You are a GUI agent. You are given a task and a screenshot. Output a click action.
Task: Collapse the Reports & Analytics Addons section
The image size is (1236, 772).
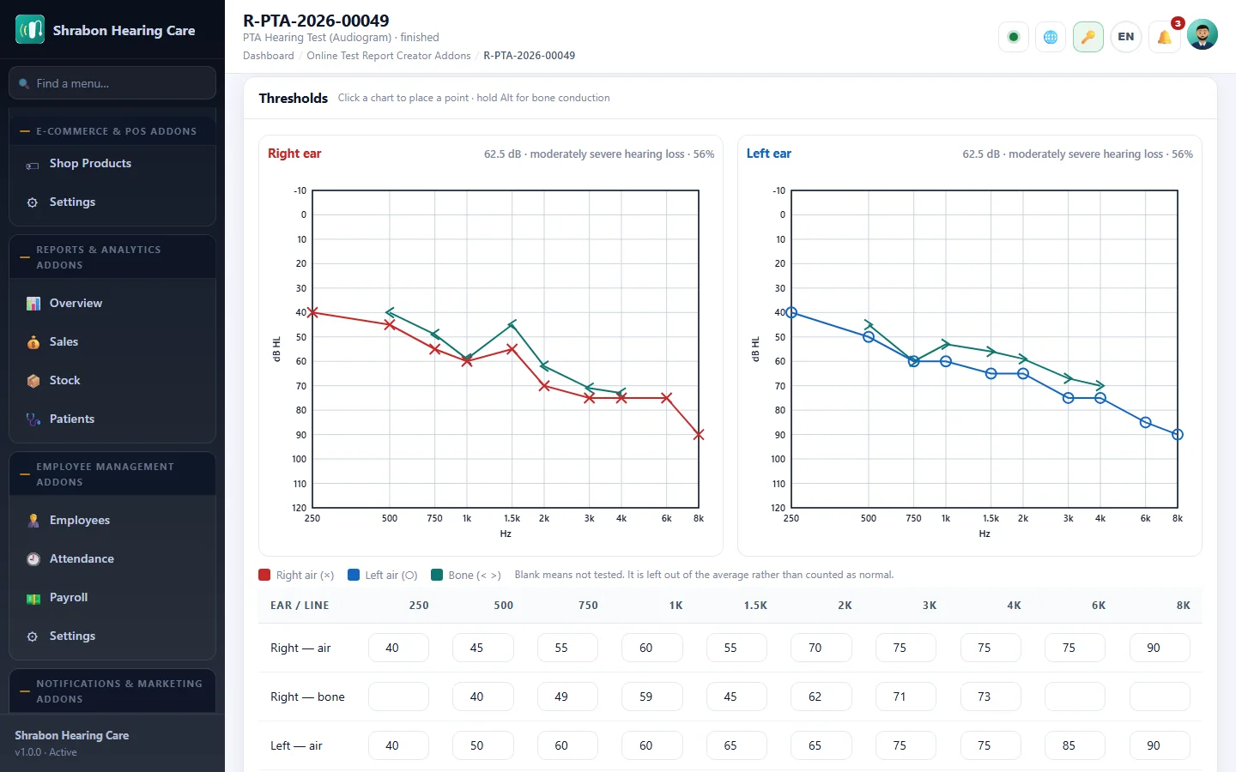[x=112, y=257]
